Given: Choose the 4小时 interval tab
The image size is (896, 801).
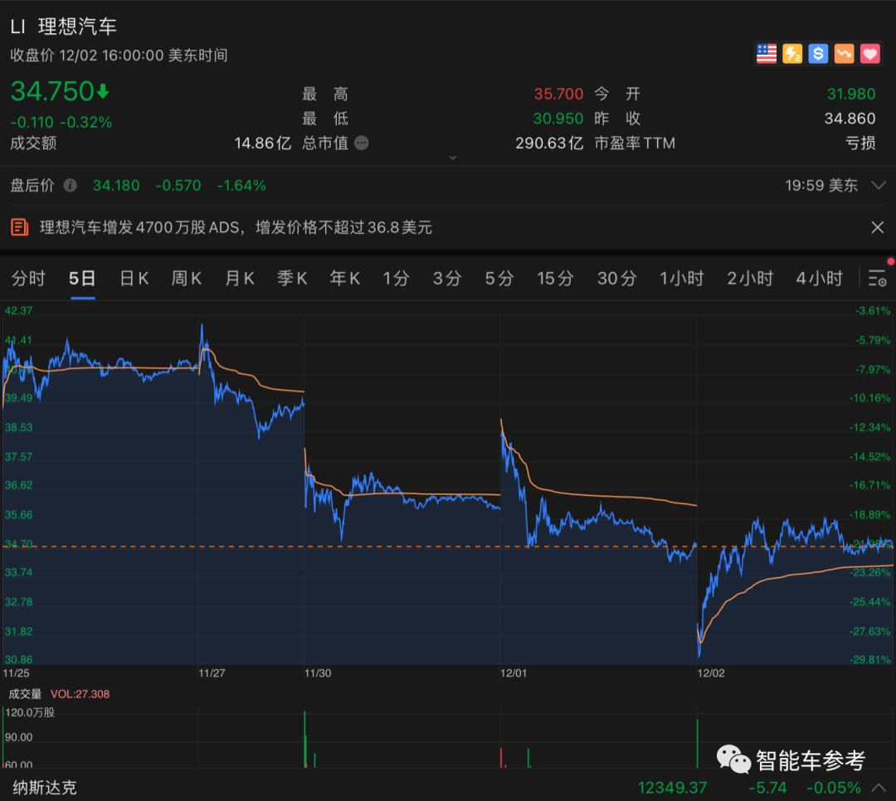Looking at the screenshot, I should click(820, 279).
